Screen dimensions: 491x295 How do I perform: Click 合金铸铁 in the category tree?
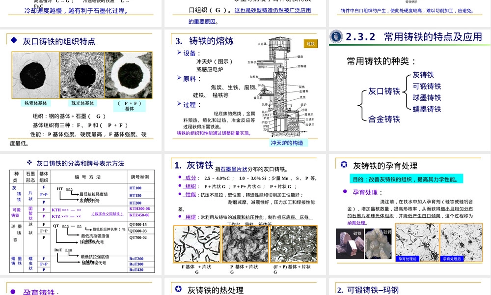[x=384, y=119]
